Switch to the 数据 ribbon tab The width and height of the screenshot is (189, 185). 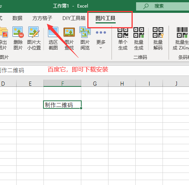pos(17,18)
